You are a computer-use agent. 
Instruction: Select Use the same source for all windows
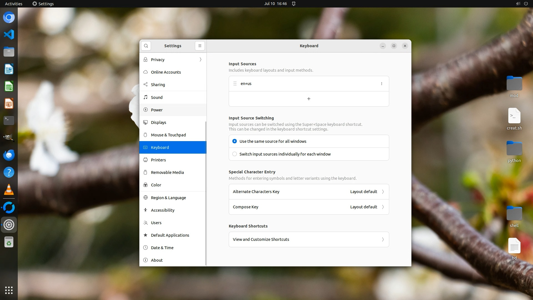(x=235, y=141)
